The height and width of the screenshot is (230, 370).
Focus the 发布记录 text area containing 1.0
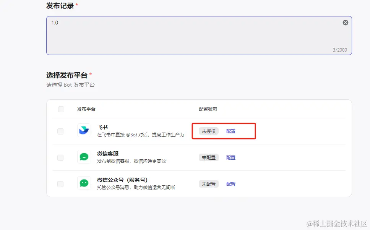pyautogui.click(x=191, y=36)
